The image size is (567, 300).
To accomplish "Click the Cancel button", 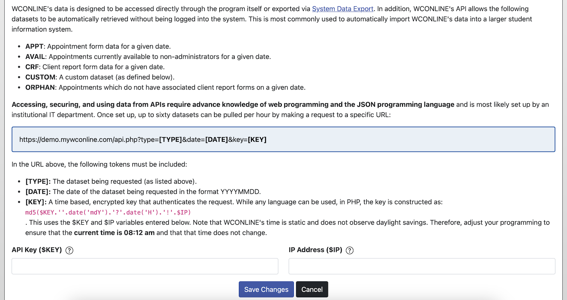I will (312, 289).
